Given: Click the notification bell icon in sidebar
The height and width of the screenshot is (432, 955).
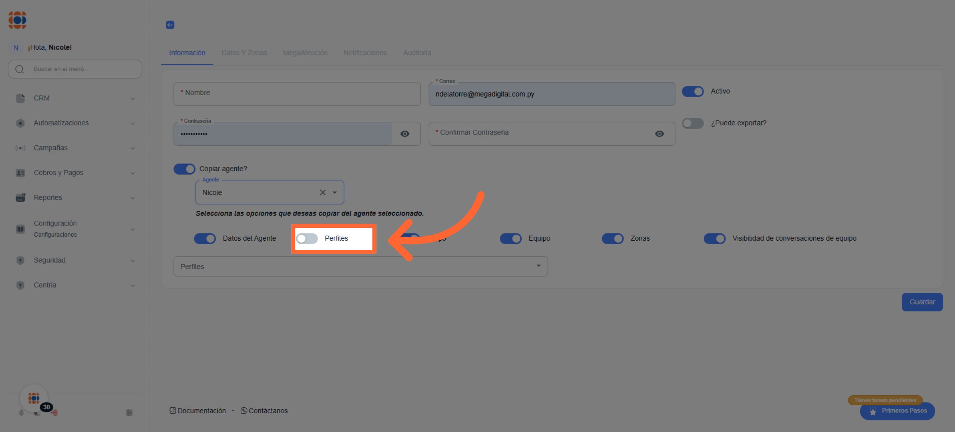Looking at the screenshot, I should tap(21, 413).
